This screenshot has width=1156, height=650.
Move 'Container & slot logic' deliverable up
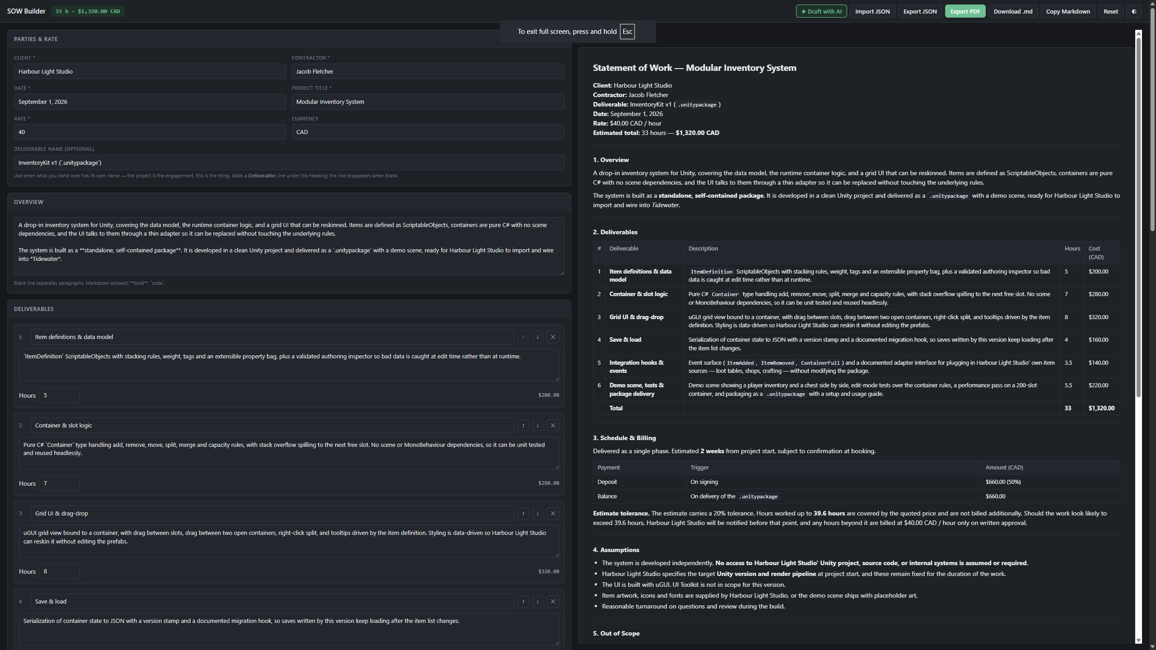pyautogui.click(x=523, y=425)
